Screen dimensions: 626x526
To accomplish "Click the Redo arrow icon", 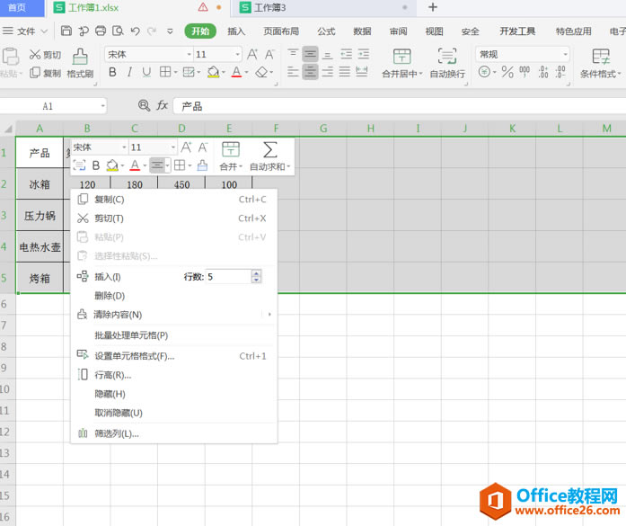I will click(152, 31).
